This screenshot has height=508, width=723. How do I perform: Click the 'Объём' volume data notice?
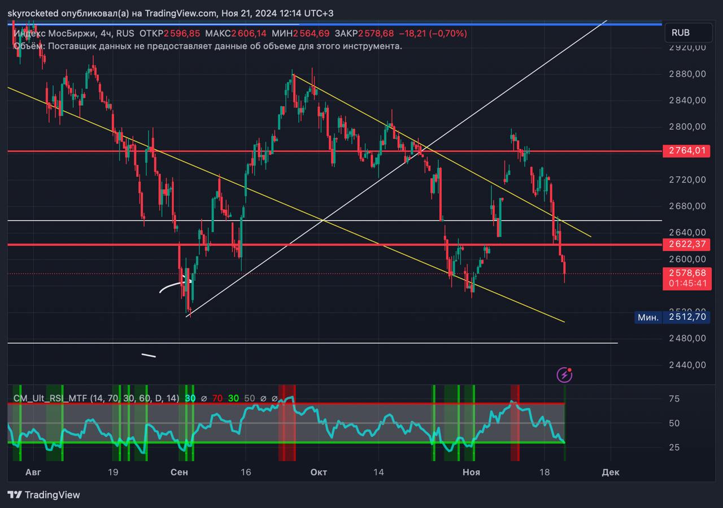[x=208, y=46]
